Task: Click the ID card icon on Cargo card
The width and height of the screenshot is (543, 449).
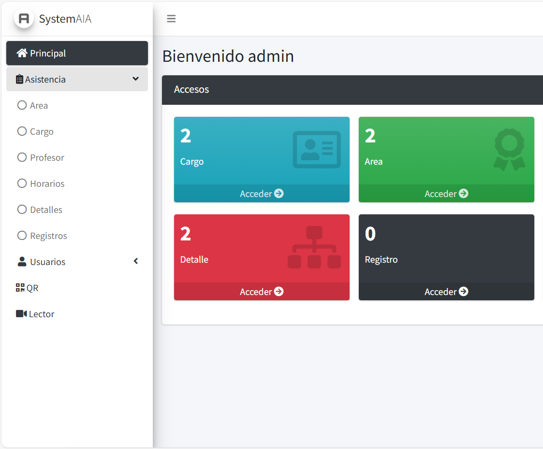Action: coord(317,150)
